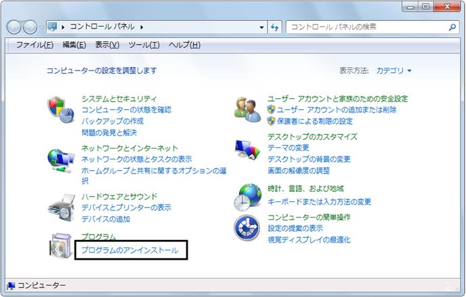Open the address bar history dropdown arrow
The width and height of the screenshot is (466, 297).
point(261,27)
